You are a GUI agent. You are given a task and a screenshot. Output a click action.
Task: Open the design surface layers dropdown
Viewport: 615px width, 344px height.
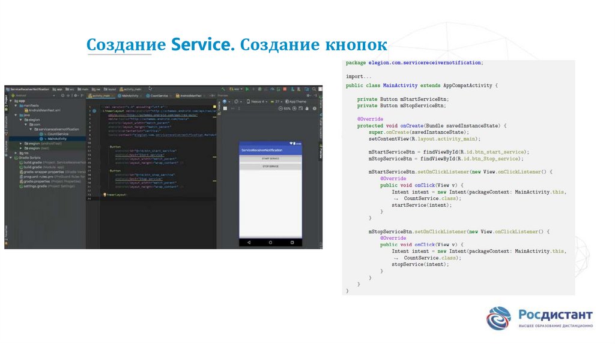(226, 102)
